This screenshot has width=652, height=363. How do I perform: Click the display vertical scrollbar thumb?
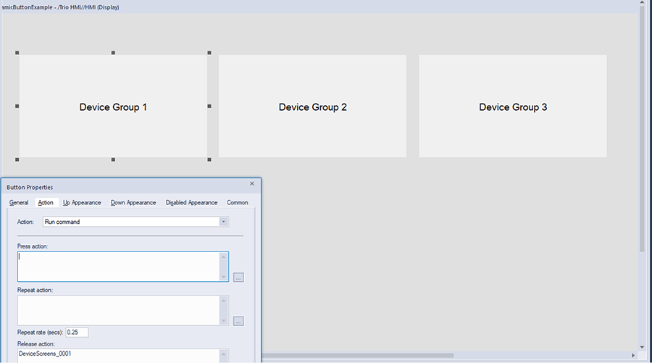point(642,129)
